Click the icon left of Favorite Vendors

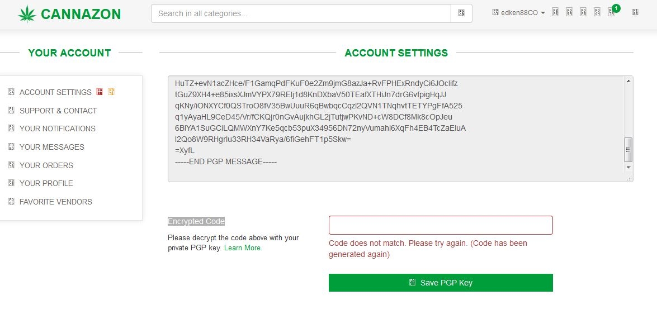pos(11,201)
